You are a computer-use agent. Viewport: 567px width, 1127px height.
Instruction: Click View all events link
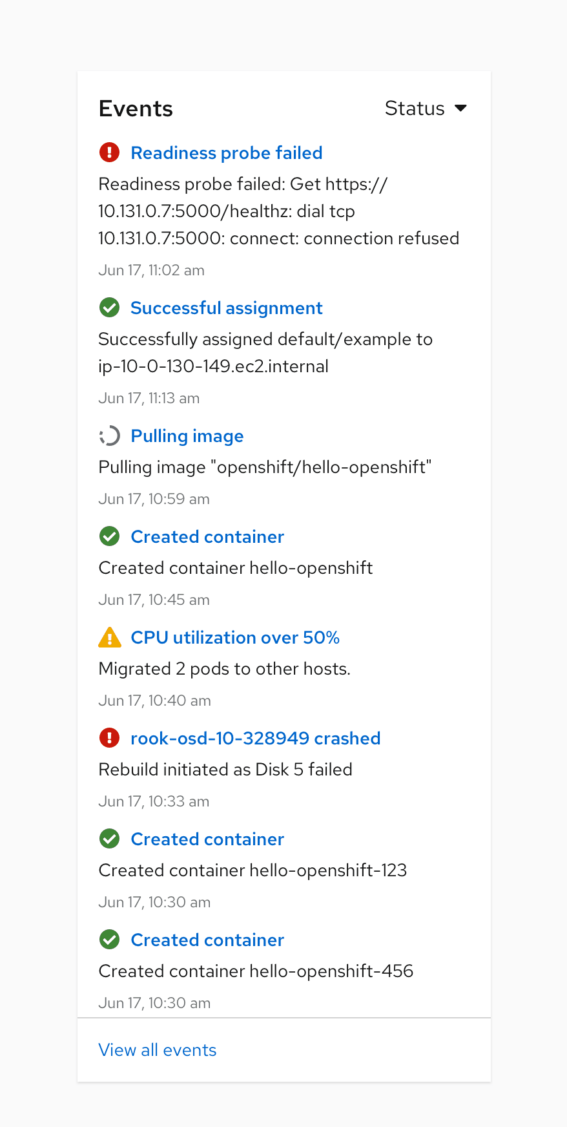tap(158, 1050)
